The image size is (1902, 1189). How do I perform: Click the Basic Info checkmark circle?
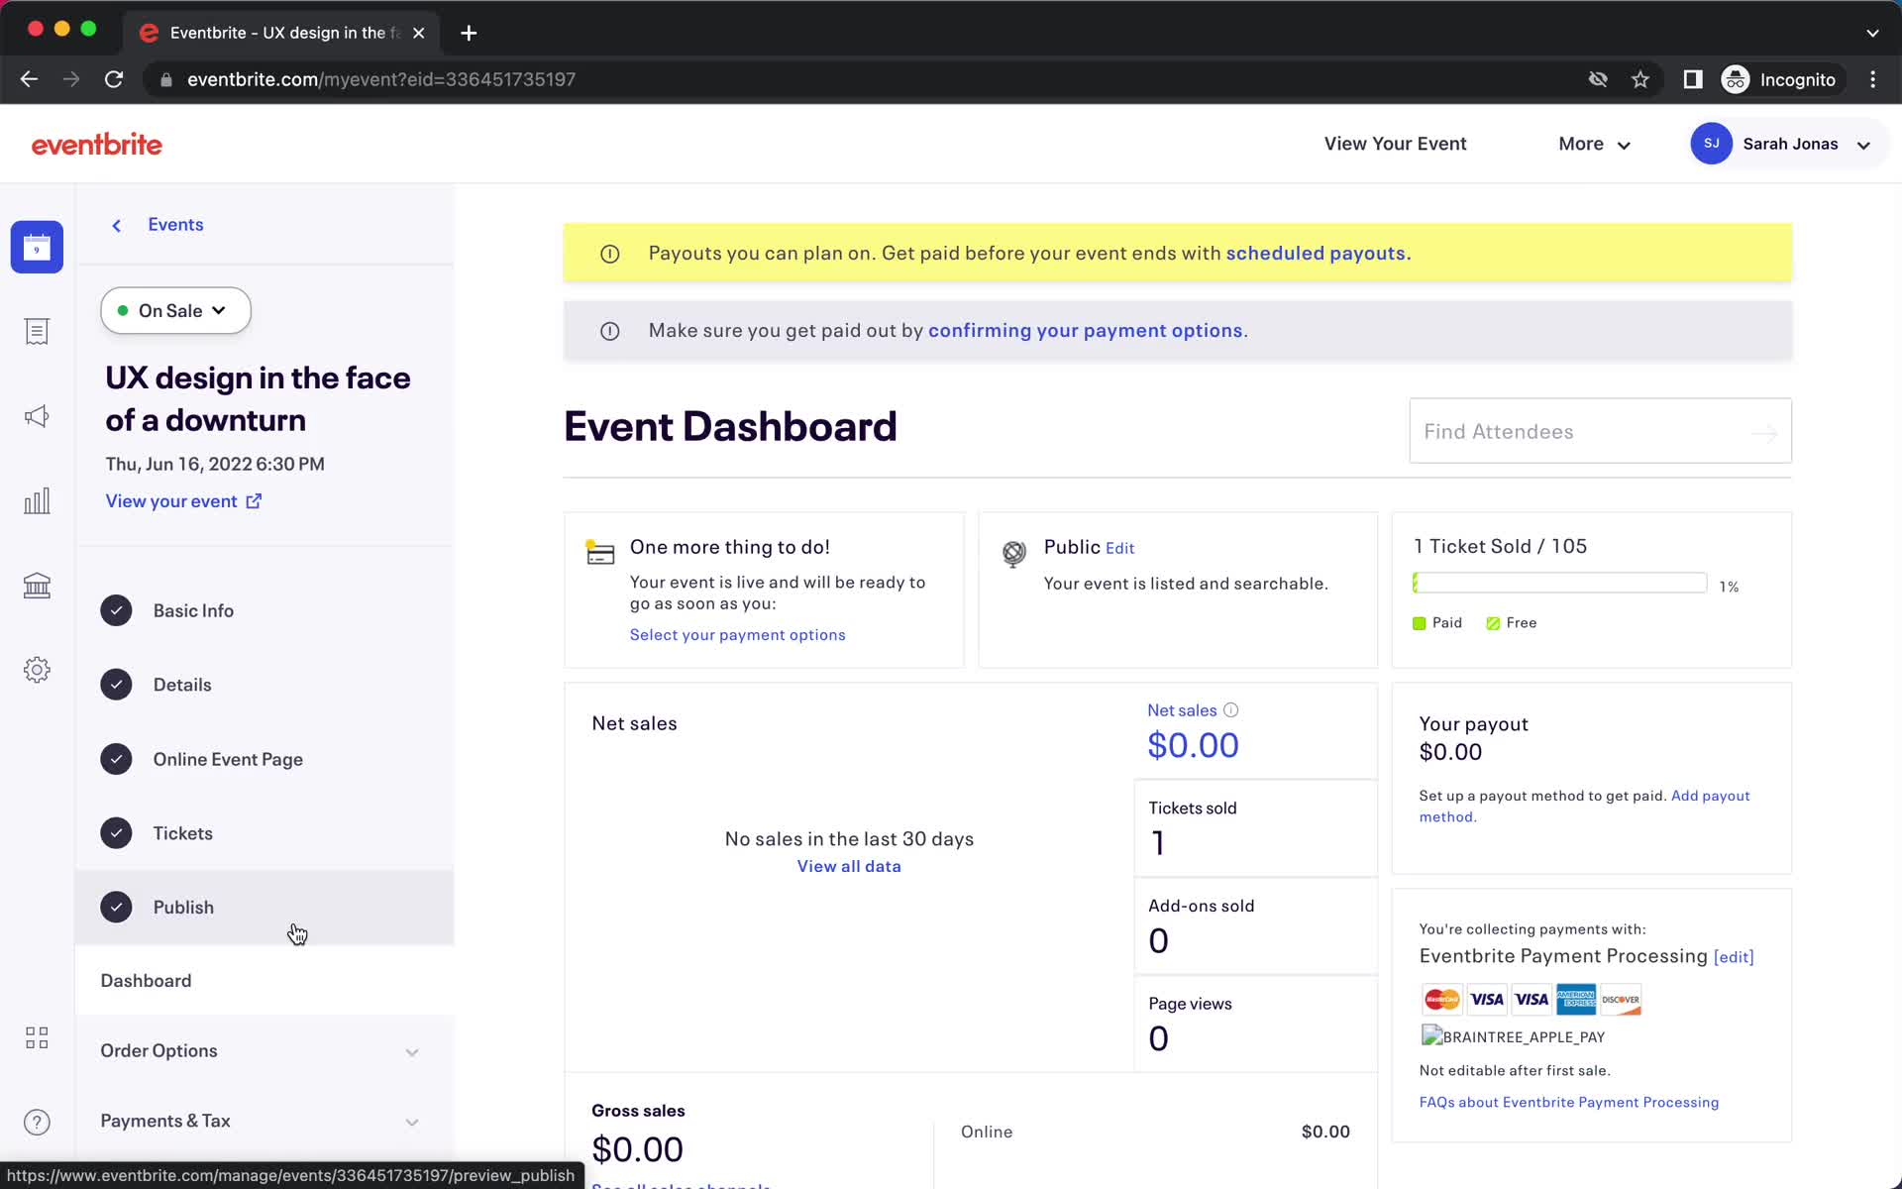[116, 610]
